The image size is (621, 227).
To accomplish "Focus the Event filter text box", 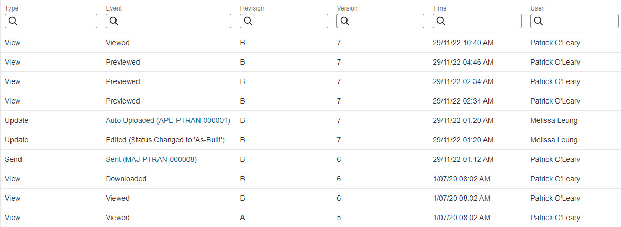I will pyautogui.click(x=169, y=22).
